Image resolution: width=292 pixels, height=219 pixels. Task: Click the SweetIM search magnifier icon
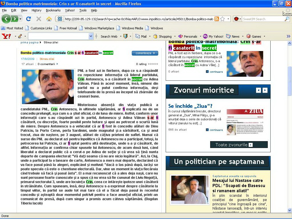coord(287,19)
